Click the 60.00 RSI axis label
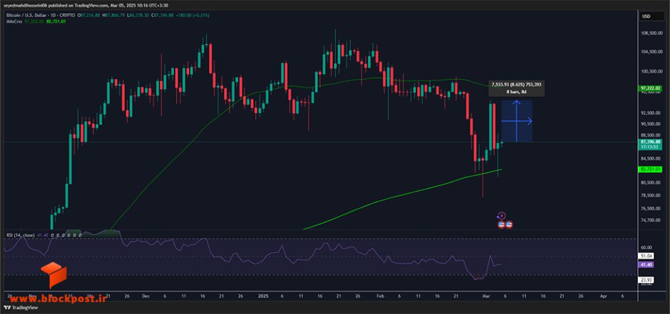This screenshot has height=314, width=670. pyautogui.click(x=646, y=247)
